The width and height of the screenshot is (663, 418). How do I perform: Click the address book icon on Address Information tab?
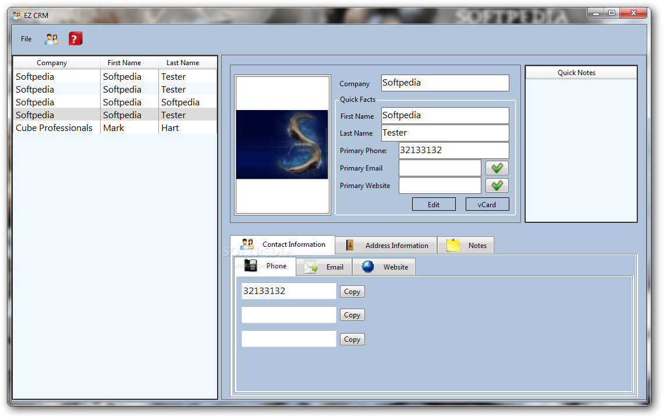click(x=350, y=245)
